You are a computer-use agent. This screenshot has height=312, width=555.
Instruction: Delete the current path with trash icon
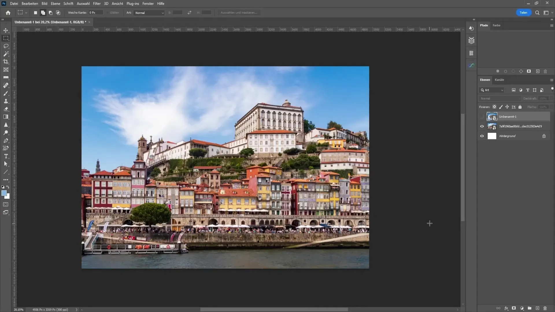coord(545,71)
